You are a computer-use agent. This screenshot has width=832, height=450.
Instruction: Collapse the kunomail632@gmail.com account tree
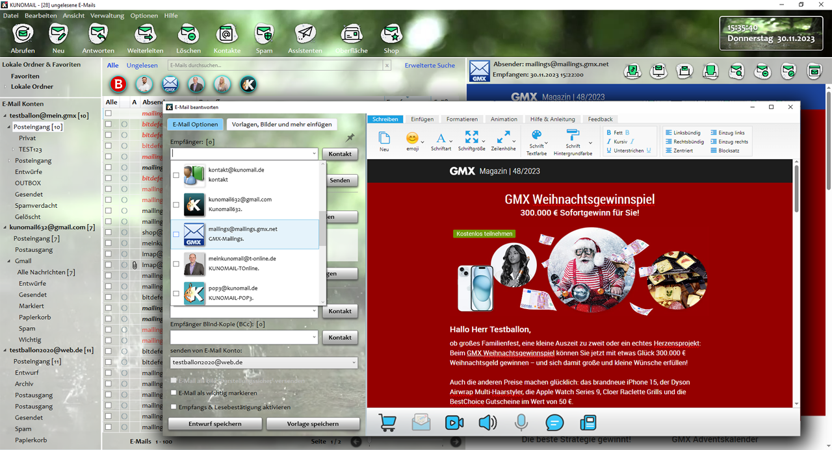(5, 227)
